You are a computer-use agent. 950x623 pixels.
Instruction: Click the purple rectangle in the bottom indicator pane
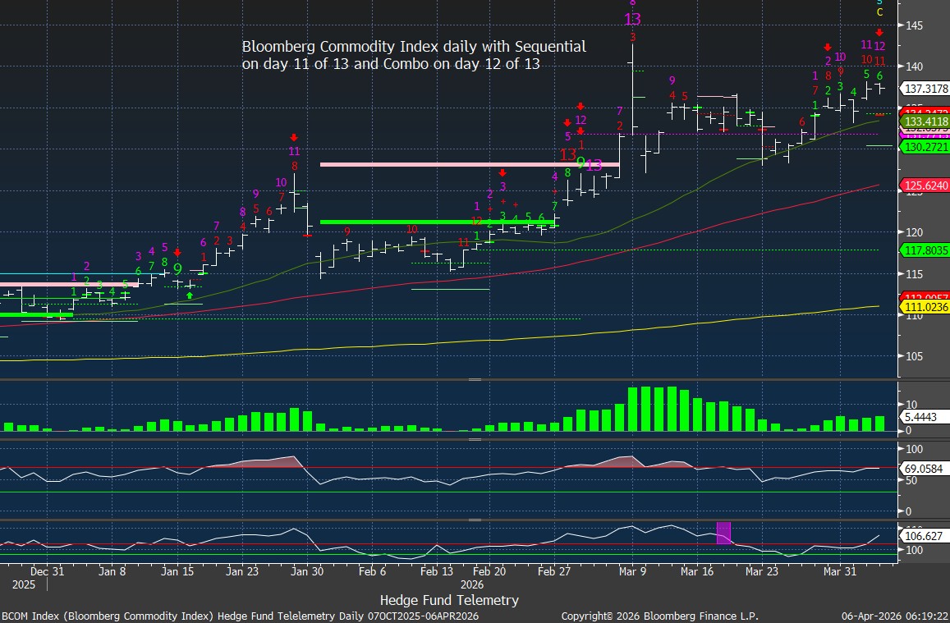723,532
